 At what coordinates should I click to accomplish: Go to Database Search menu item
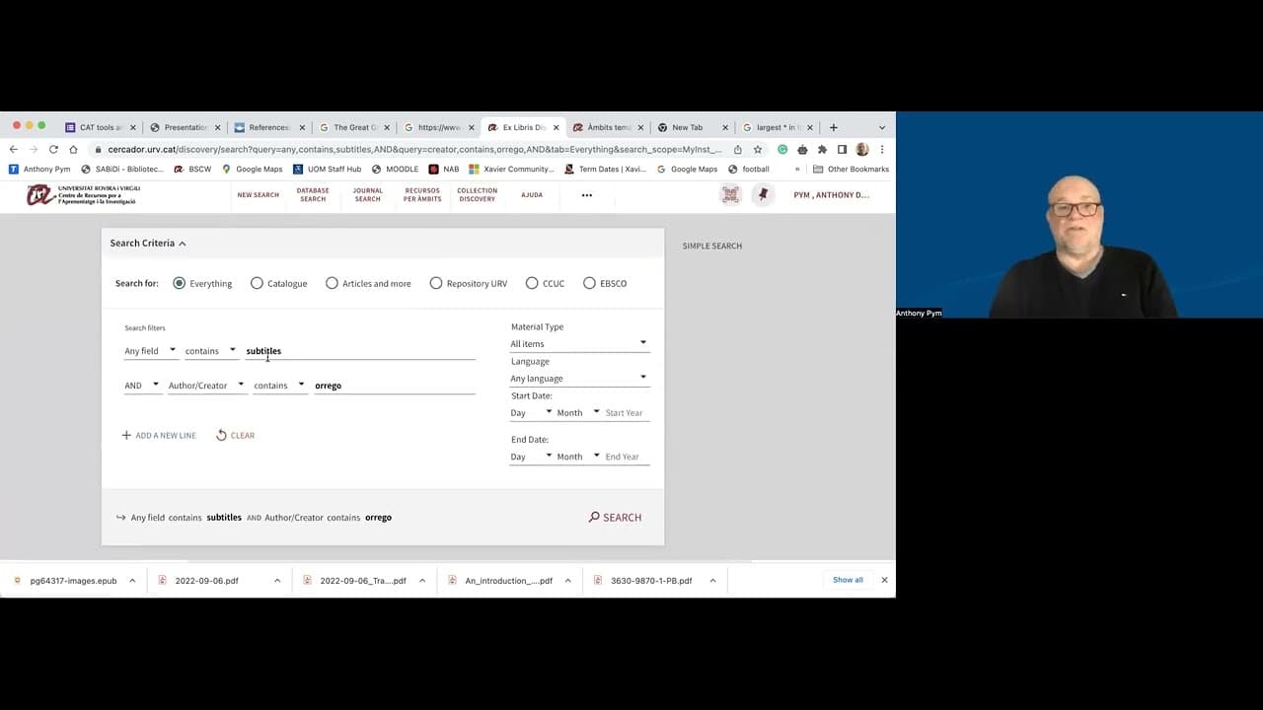tap(313, 195)
